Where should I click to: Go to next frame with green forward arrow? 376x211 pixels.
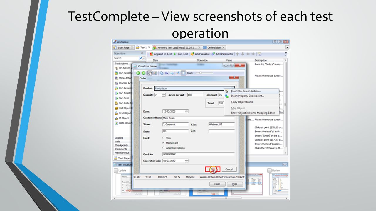pyautogui.click(x=143, y=73)
